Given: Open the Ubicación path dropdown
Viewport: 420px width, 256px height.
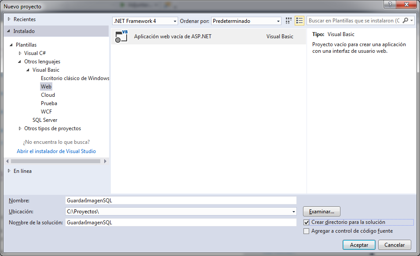Looking at the screenshot, I should tap(293, 212).
